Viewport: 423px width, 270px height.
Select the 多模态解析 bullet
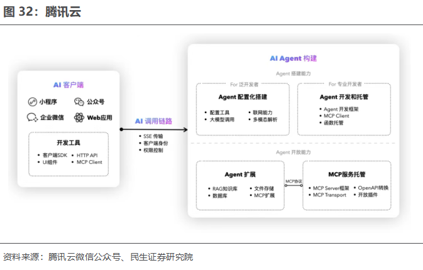coord(265,120)
